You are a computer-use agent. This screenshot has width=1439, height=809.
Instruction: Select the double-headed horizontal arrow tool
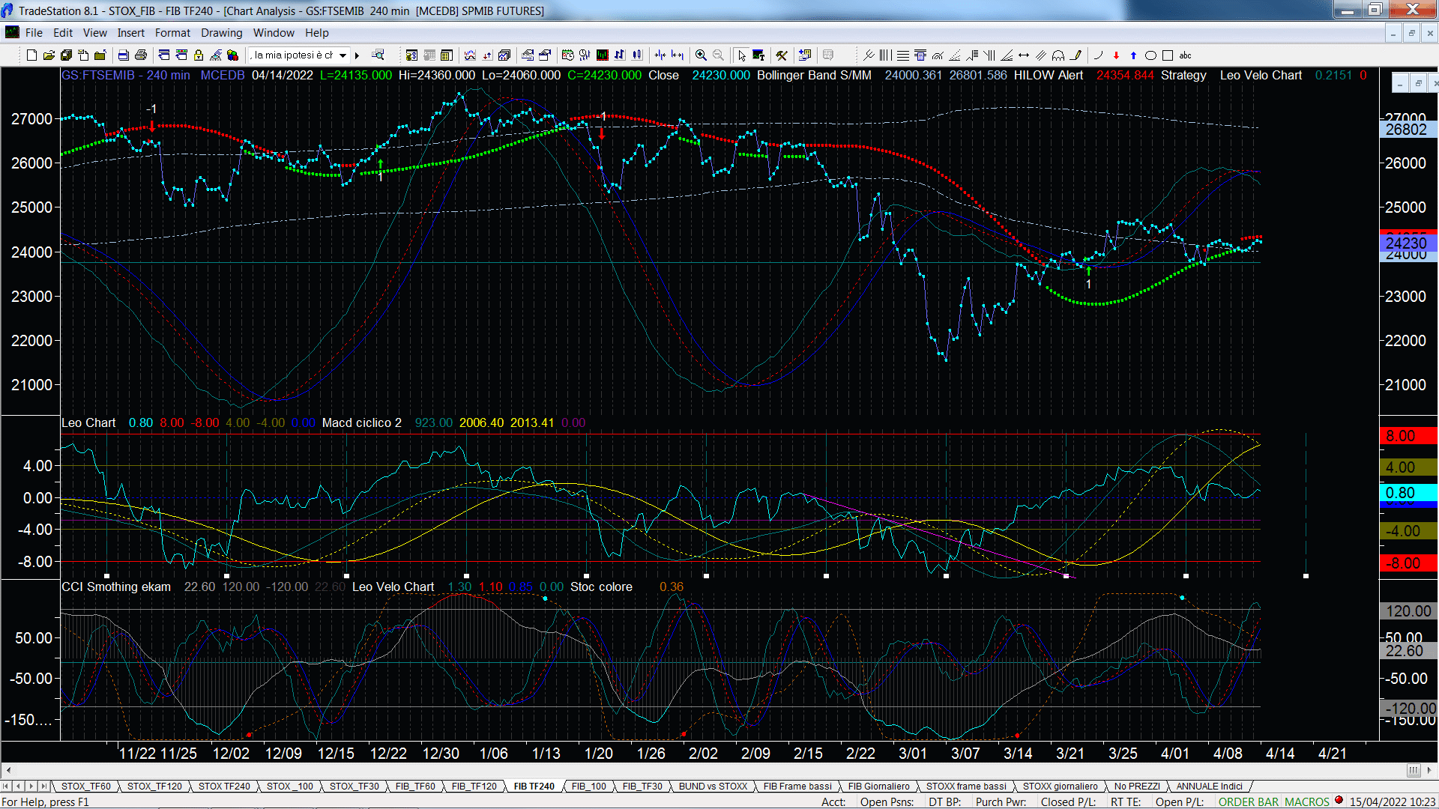pos(1024,55)
